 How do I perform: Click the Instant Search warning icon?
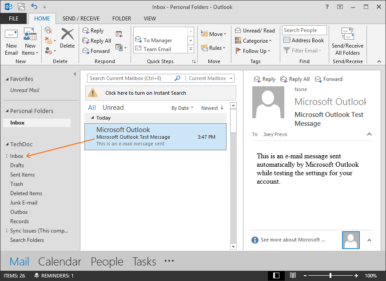click(93, 93)
